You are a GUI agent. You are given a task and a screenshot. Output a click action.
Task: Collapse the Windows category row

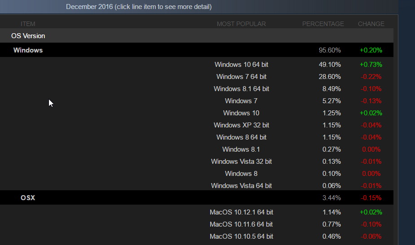point(197,50)
